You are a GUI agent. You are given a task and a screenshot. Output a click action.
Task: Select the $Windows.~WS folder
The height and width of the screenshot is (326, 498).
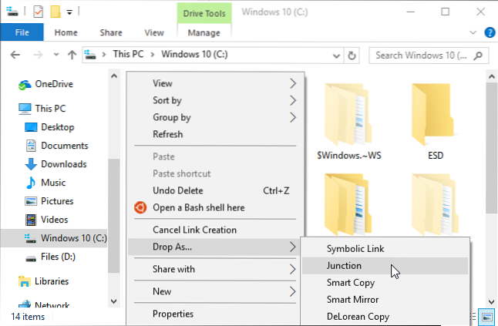[348, 121]
